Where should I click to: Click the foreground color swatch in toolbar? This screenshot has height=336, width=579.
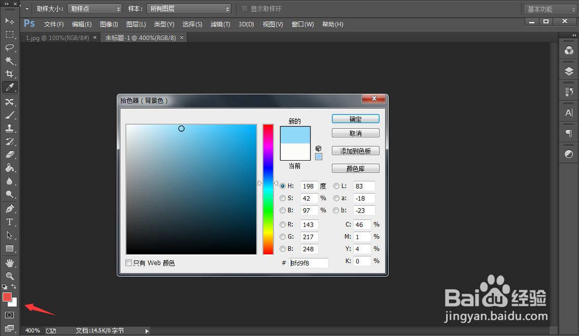tap(7, 298)
